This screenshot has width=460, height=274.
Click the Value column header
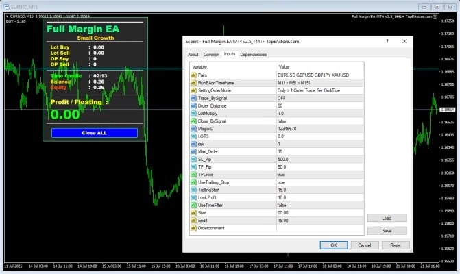pyautogui.click(x=320, y=67)
